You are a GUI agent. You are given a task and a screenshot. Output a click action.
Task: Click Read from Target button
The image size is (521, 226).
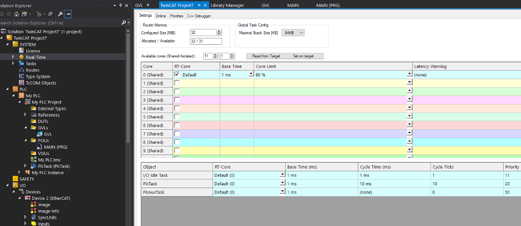[265, 56]
